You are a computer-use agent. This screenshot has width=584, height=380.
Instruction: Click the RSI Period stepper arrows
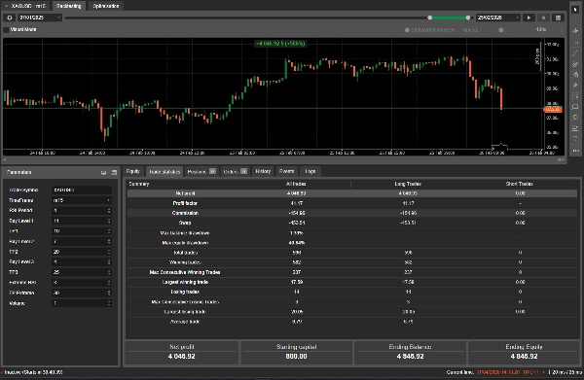(109, 211)
